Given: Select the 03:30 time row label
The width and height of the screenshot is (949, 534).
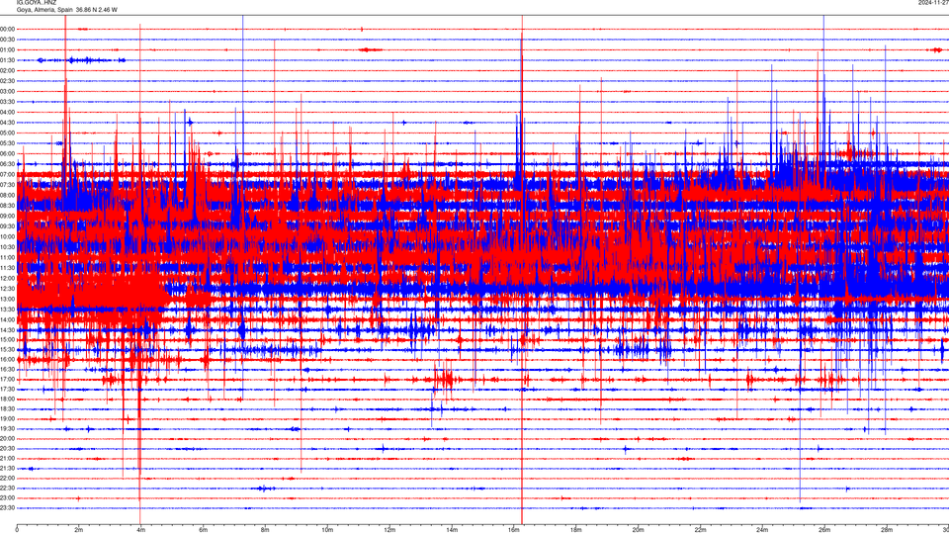Looking at the screenshot, I should click(7, 102).
